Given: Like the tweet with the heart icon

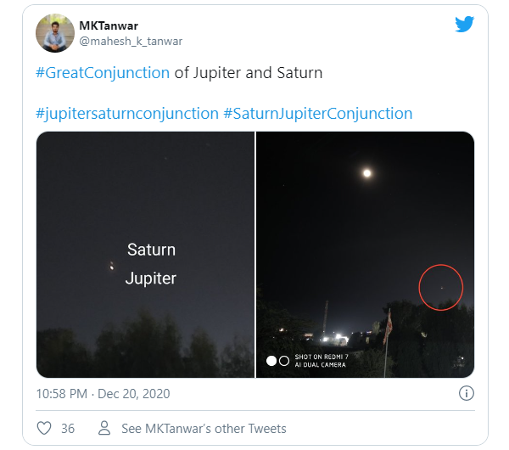Looking at the screenshot, I should pos(44,428).
